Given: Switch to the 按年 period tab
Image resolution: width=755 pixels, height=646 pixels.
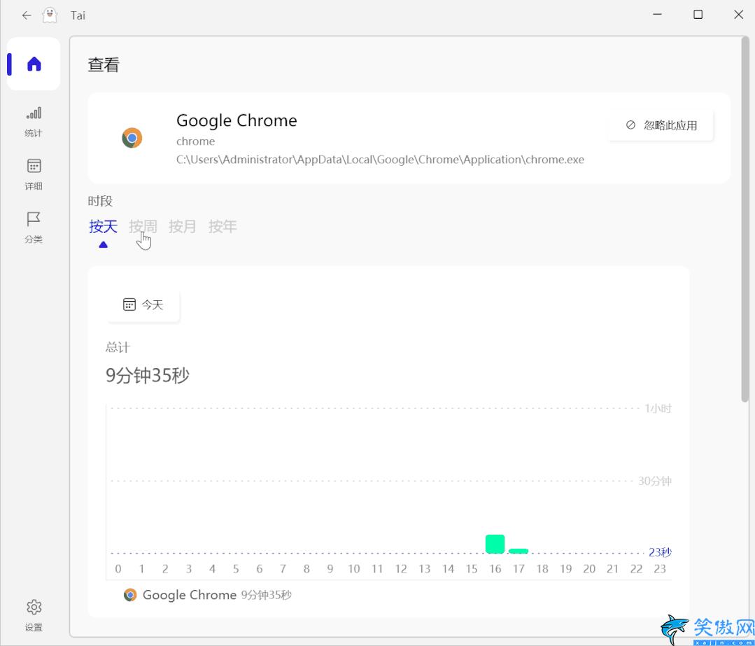Looking at the screenshot, I should (223, 226).
